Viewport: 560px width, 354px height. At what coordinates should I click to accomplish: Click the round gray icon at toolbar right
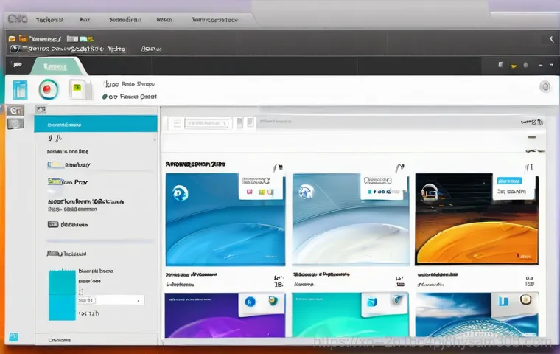[x=545, y=86]
